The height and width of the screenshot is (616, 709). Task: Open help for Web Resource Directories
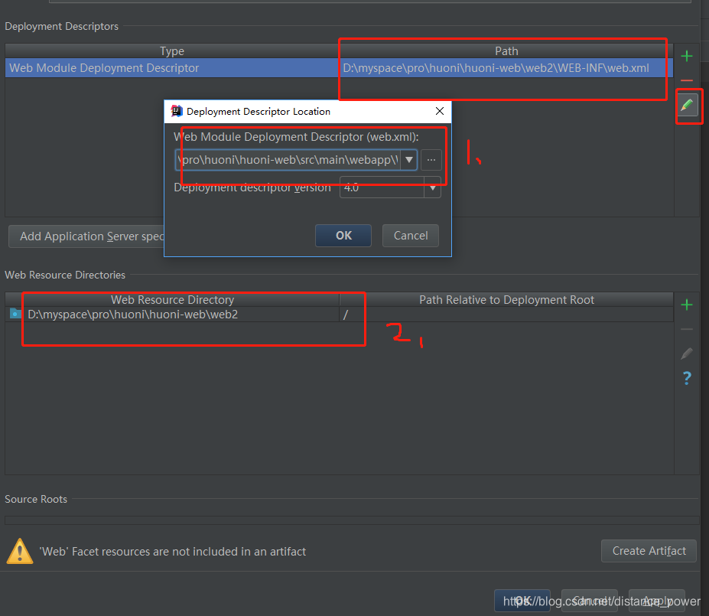[686, 378]
